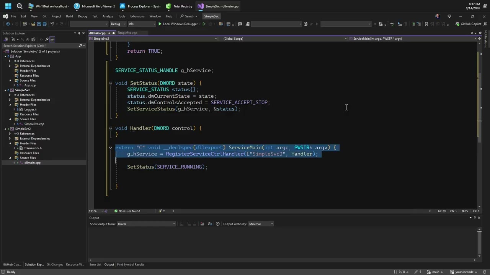The height and width of the screenshot is (275, 490).
Task: Toggle TABS indentation setting in status bar
Action: [464, 211]
